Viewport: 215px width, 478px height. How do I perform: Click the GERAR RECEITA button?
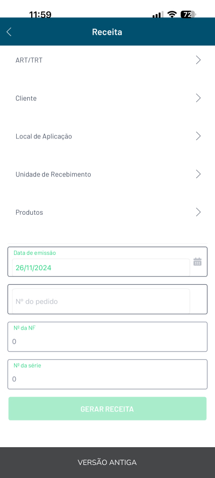pyautogui.click(x=107, y=409)
